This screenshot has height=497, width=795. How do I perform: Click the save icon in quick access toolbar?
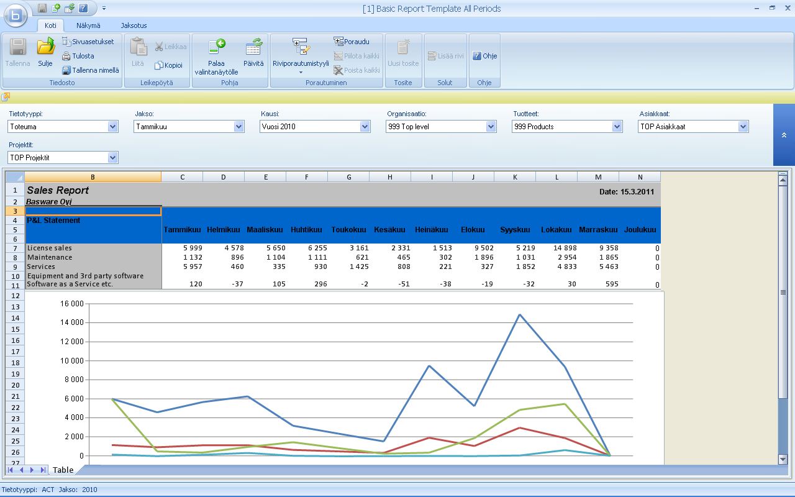(42, 8)
